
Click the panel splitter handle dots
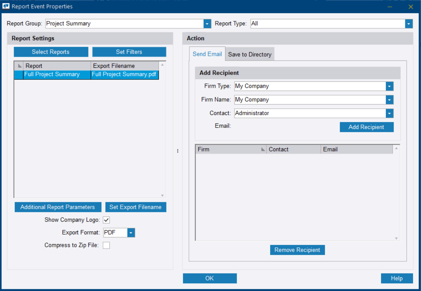point(178,151)
